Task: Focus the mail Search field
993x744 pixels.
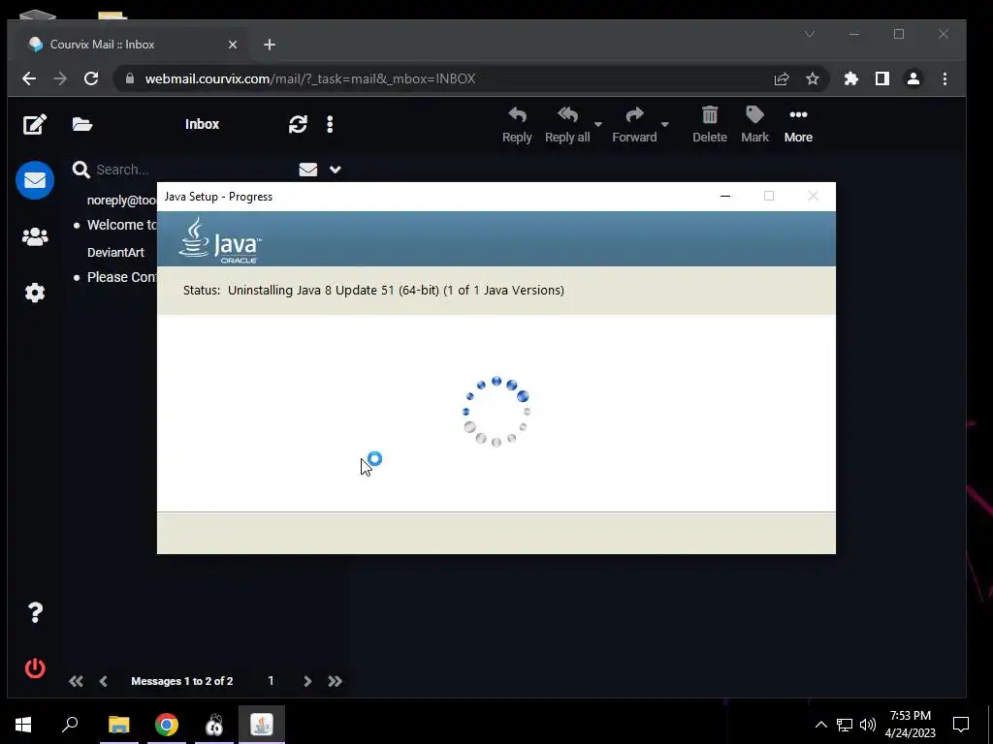Action: coord(193,170)
